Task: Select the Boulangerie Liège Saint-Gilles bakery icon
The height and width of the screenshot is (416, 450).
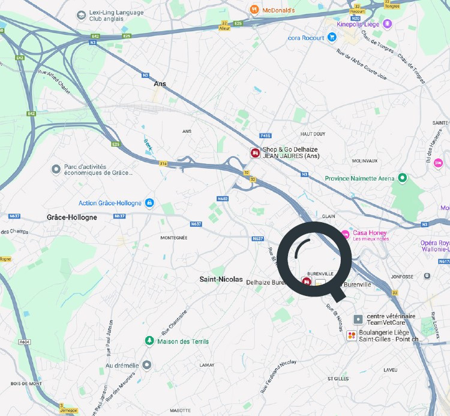Action: pos(352,336)
